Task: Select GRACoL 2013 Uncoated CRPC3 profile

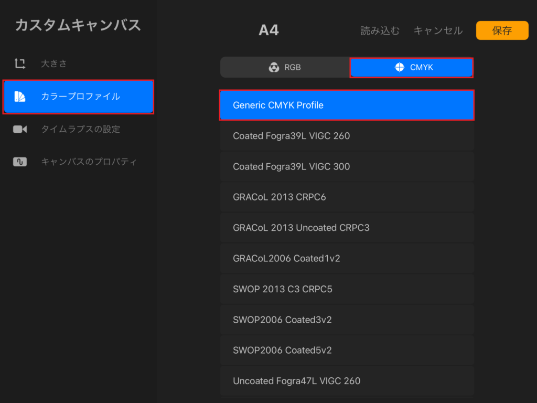Action: tap(347, 228)
